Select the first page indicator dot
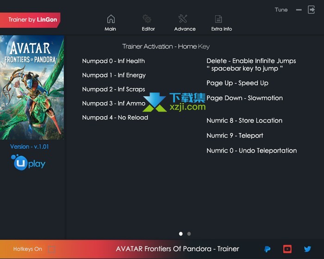 pos(181,234)
